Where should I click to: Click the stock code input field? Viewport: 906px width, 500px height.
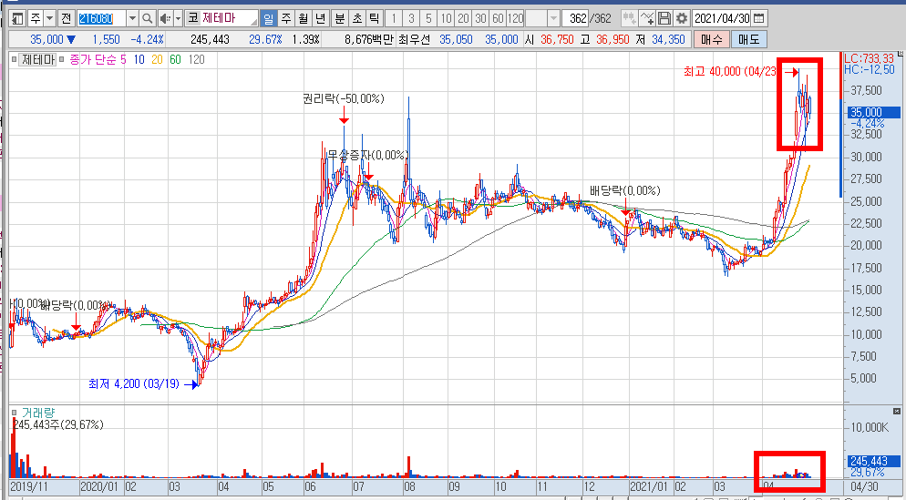(x=102, y=18)
